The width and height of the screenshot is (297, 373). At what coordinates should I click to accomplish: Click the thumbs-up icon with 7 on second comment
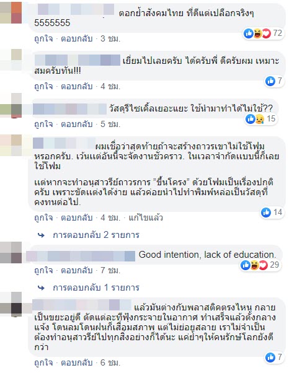click(x=270, y=81)
